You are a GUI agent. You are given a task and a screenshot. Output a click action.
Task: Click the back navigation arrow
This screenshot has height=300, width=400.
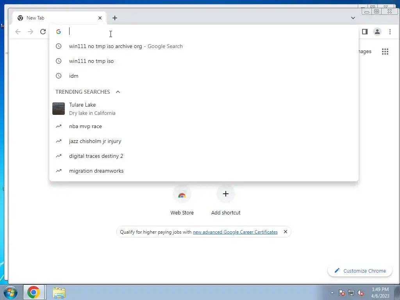click(x=18, y=32)
